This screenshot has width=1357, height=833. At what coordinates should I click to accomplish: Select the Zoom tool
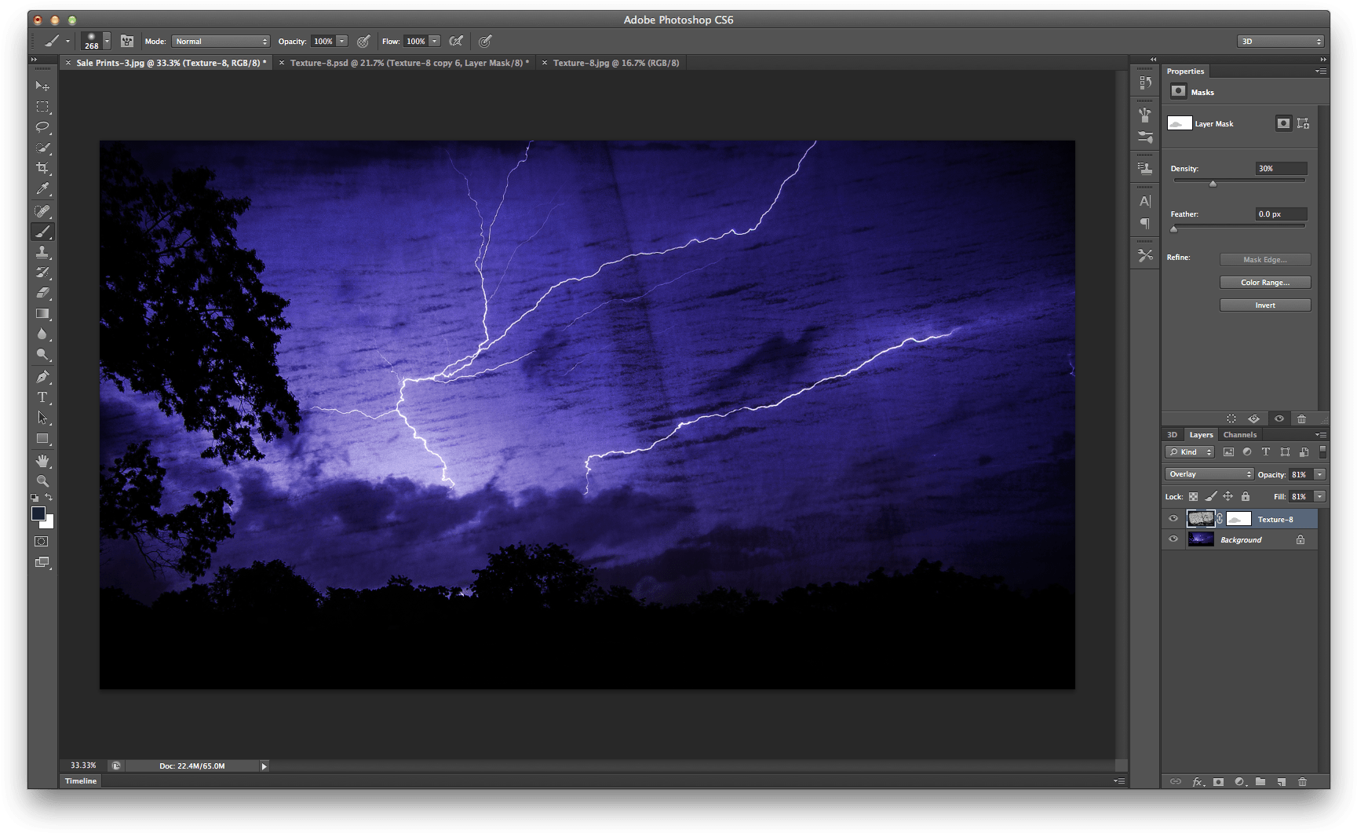[x=42, y=481]
